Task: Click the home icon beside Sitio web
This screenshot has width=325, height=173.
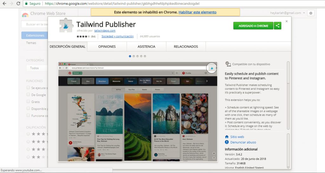Action: click(x=227, y=137)
